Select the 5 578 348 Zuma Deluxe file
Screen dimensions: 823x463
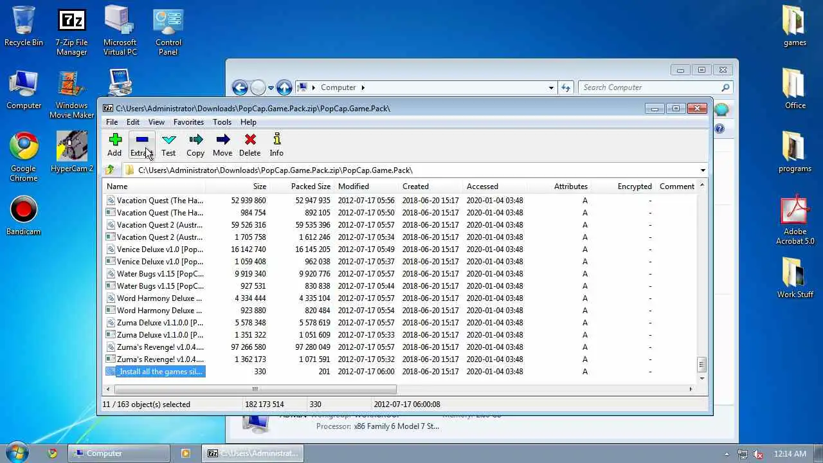click(x=155, y=323)
